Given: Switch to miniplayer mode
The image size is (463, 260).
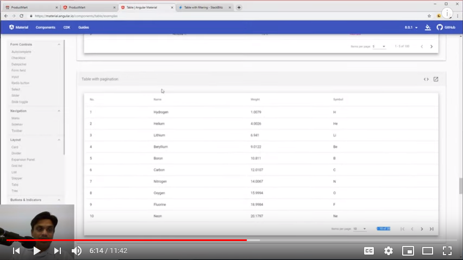Looking at the screenshot, I should (x=408, y=251).
